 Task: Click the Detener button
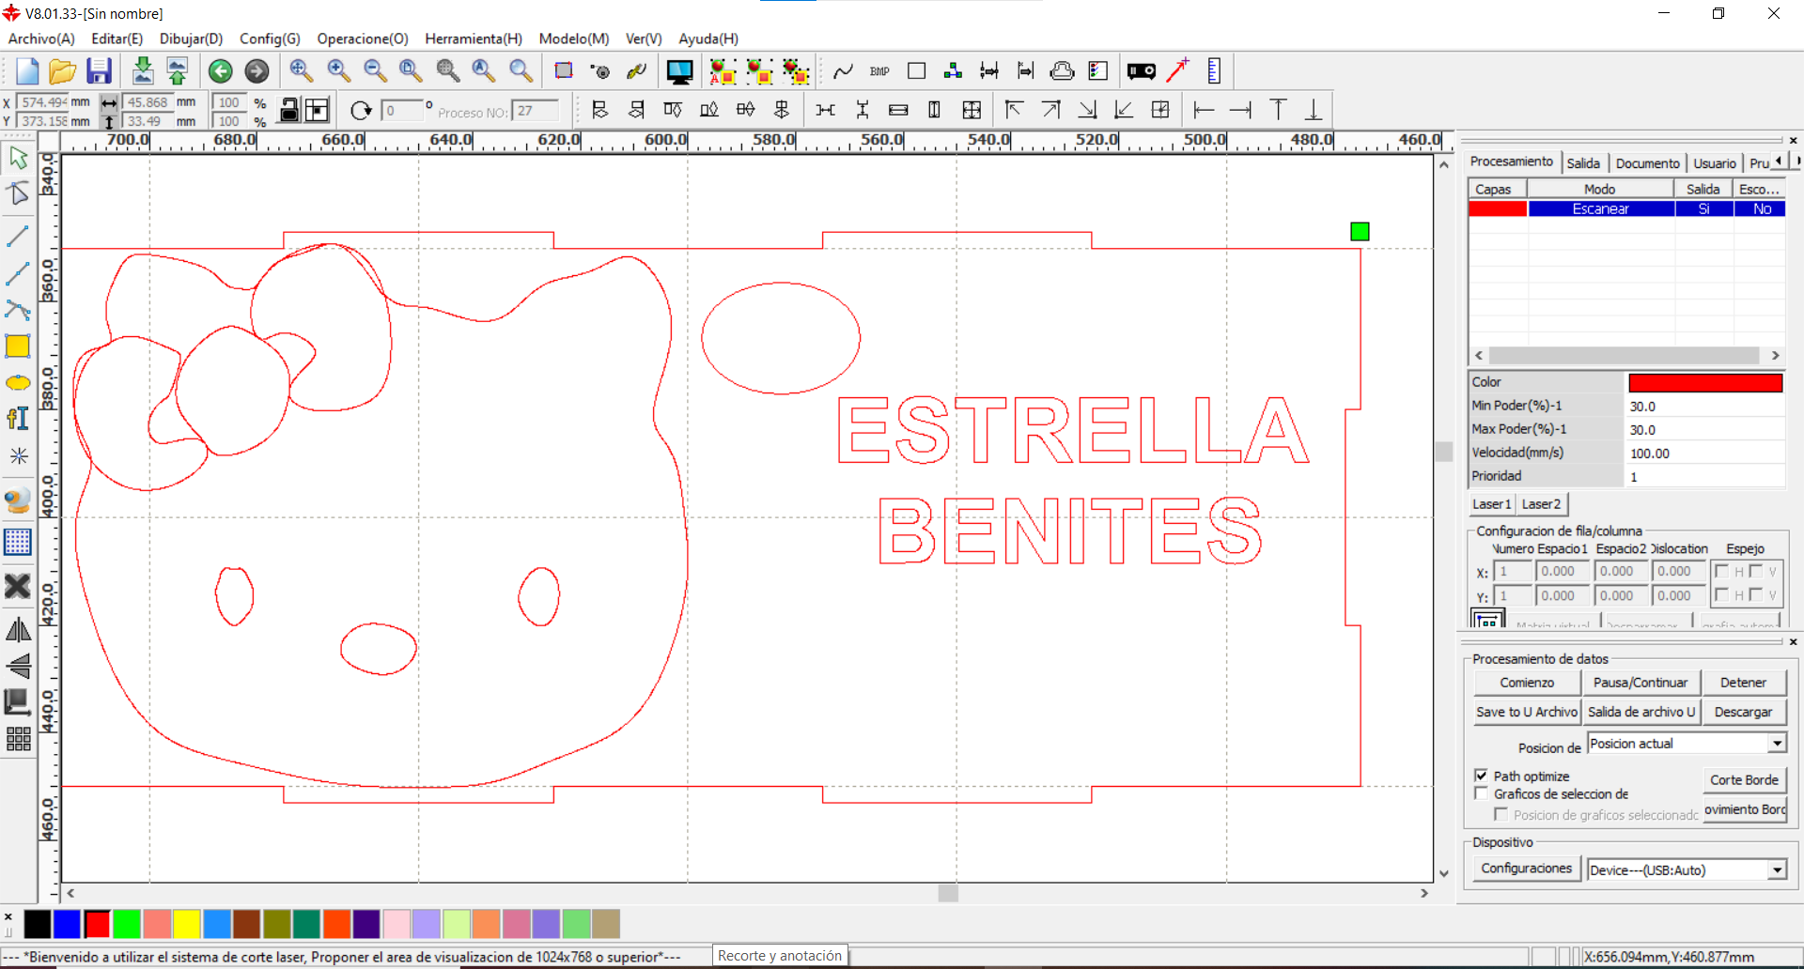[x=1743, y=683]
